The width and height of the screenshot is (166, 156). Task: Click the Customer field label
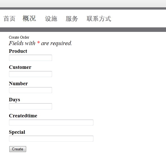point(20,67)
